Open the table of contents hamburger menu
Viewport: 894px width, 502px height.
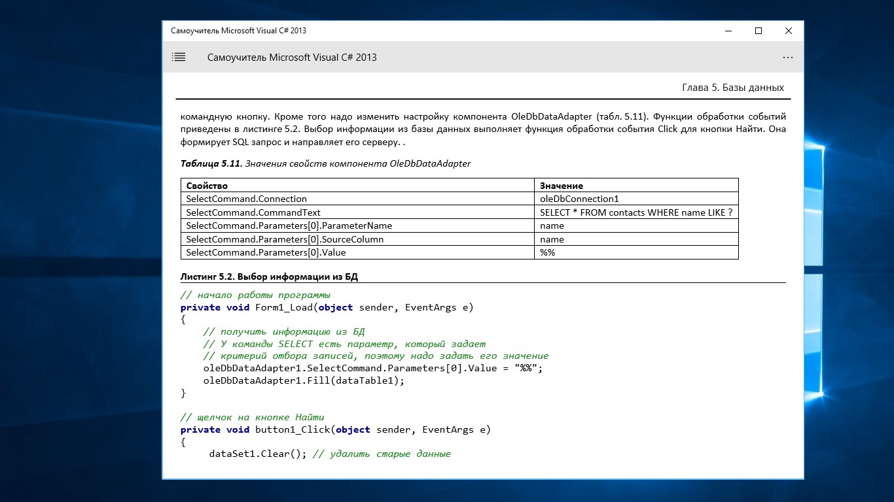[x=179, y=58]
